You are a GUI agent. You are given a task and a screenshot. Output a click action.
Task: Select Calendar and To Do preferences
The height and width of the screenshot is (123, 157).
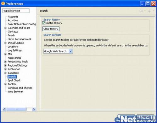(19, 28)
